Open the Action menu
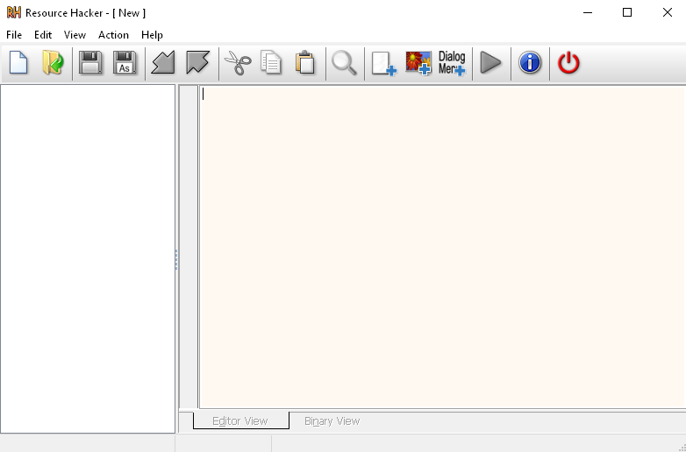Screen dimensions: 686x452 (x=113, y=35)
